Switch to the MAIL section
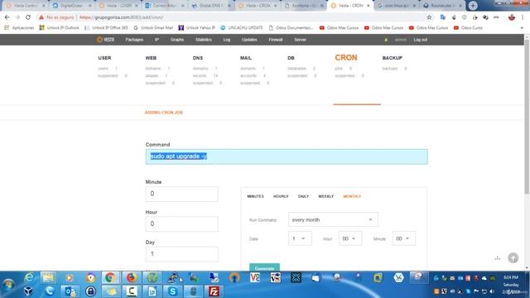 pyautogui.click(x=246, y=58)
